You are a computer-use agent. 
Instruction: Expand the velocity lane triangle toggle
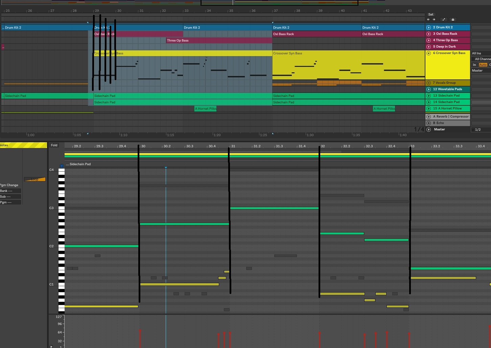click(51, 346)
